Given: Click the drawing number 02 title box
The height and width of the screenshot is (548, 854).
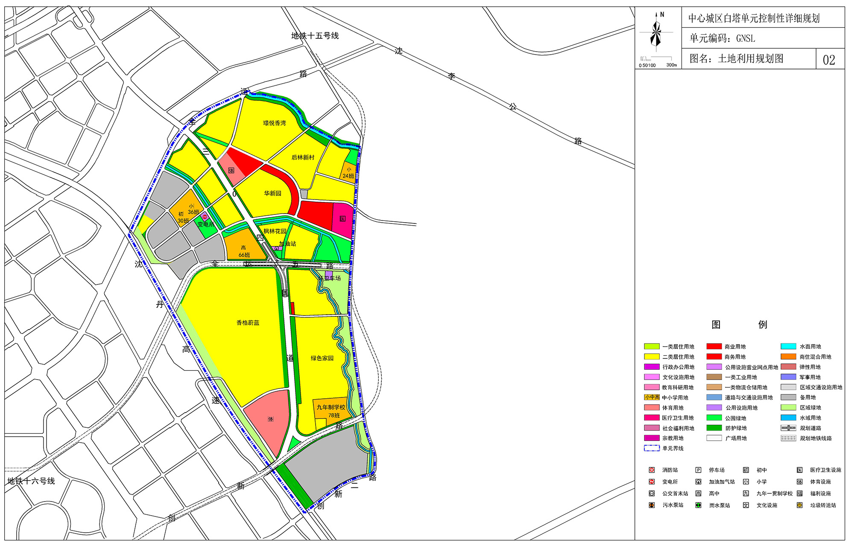Looking at the screenshot, I should (829, 59).
